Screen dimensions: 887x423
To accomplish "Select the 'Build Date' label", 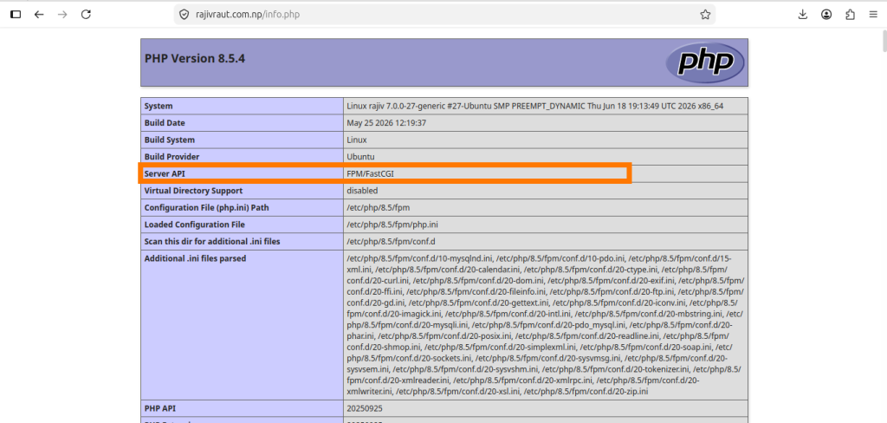I will pos(165,123).
